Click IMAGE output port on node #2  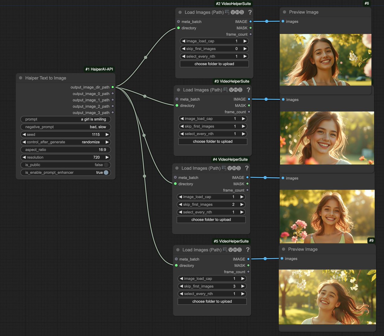(x=251, y=21)
